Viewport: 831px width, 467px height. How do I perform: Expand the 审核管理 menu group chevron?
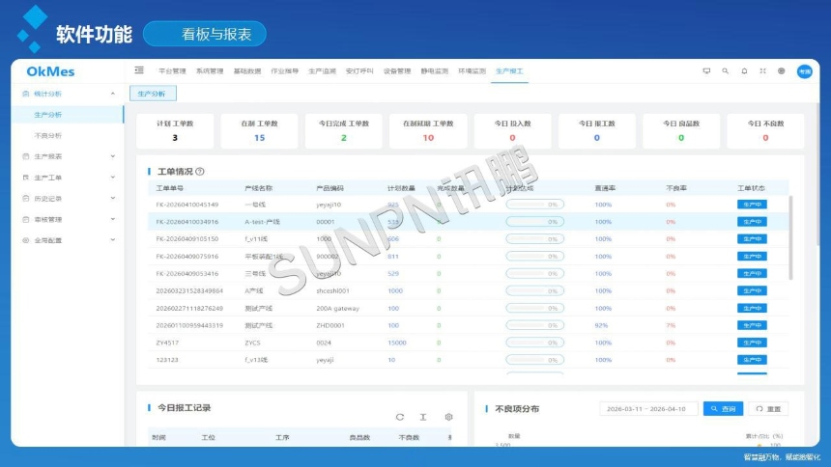pyautogui.click(x=113, y=219)
